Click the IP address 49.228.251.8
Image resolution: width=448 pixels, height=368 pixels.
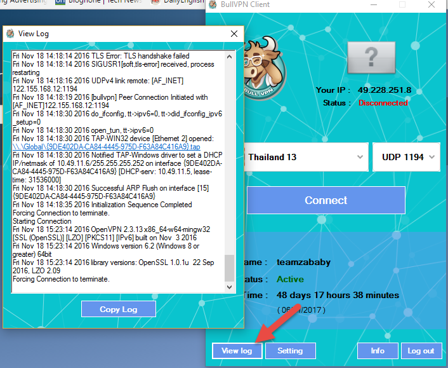pyautogui.click(x=385, y=90)
